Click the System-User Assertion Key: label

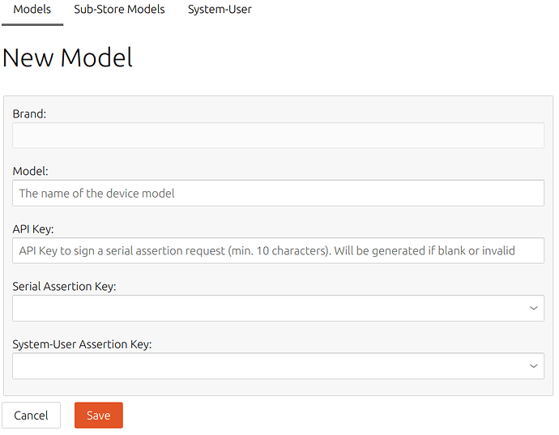(82, 344)
